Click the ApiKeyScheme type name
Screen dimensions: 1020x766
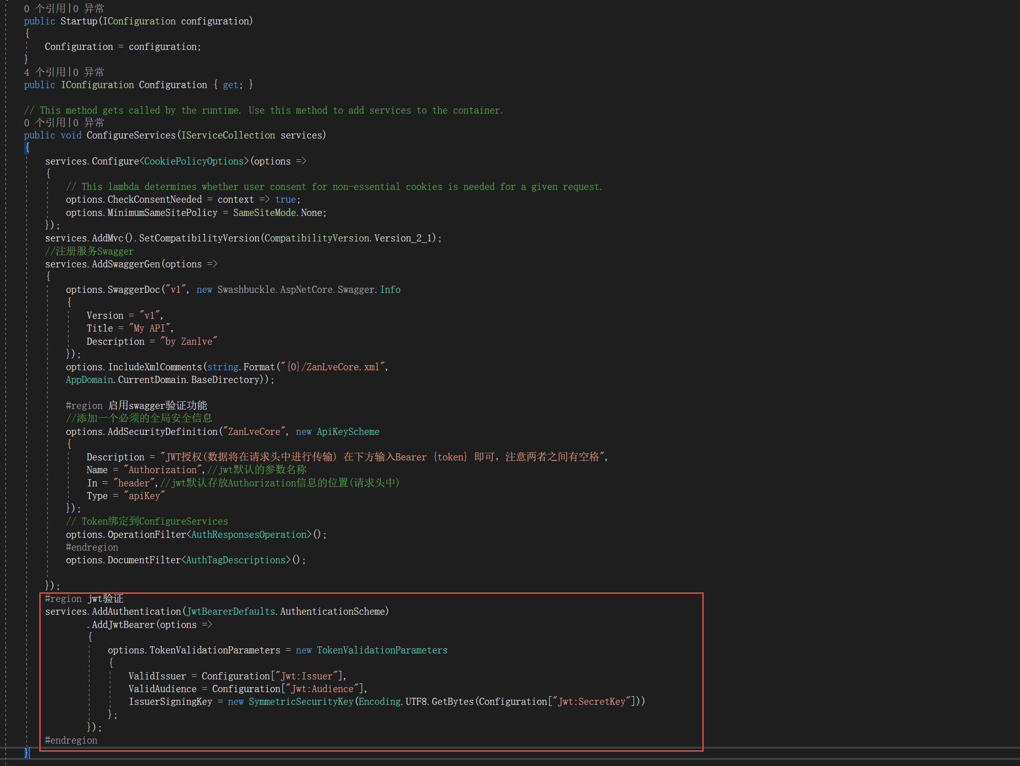348,432
